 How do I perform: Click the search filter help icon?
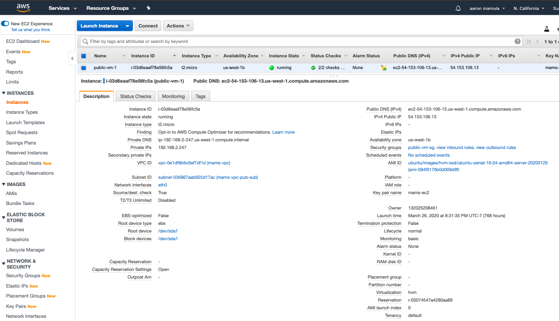(517, 41)
